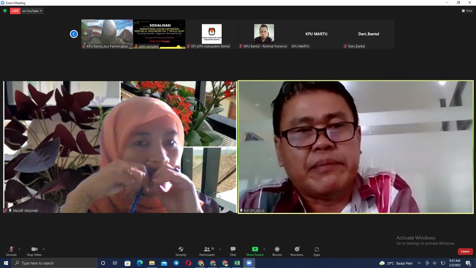This screenshot has height=268, width=476.
Task: Switch layout using View button
Action: (467, 11)
